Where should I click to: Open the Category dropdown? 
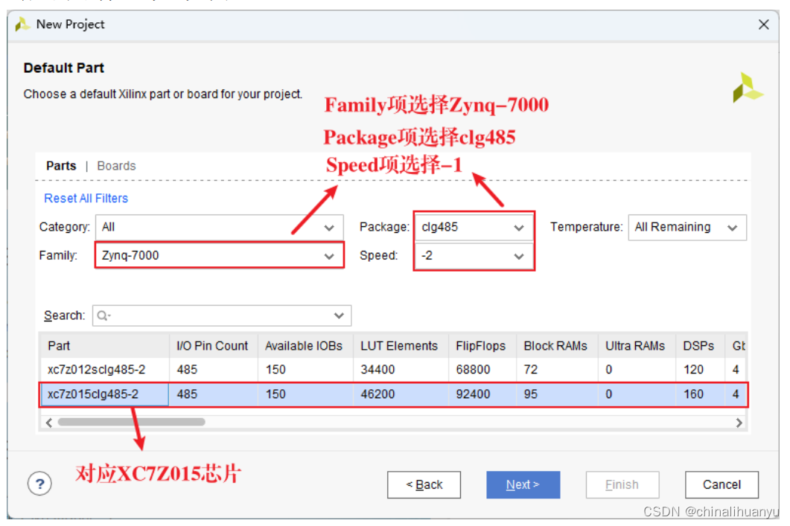(219, 227)
